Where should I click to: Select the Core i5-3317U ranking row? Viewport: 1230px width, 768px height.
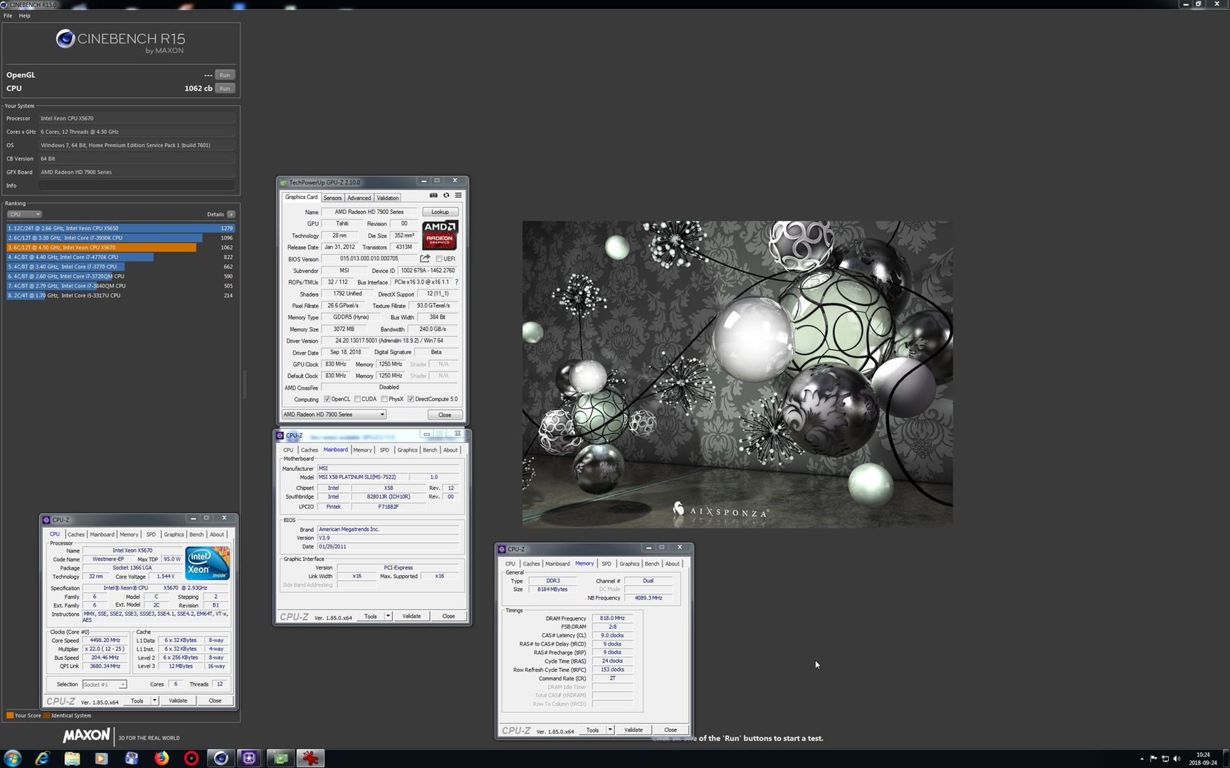click(120, 295)
